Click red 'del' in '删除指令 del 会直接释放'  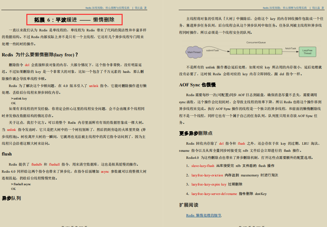tap(27, 65)
